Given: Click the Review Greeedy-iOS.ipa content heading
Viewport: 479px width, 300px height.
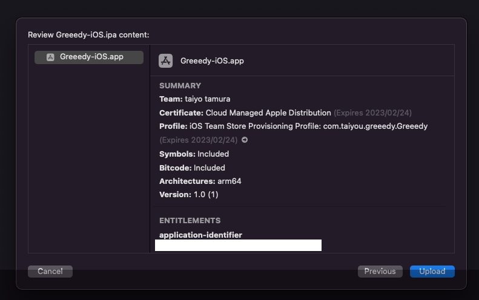Looking at the screenshot, I should click(x=88, y=35).
